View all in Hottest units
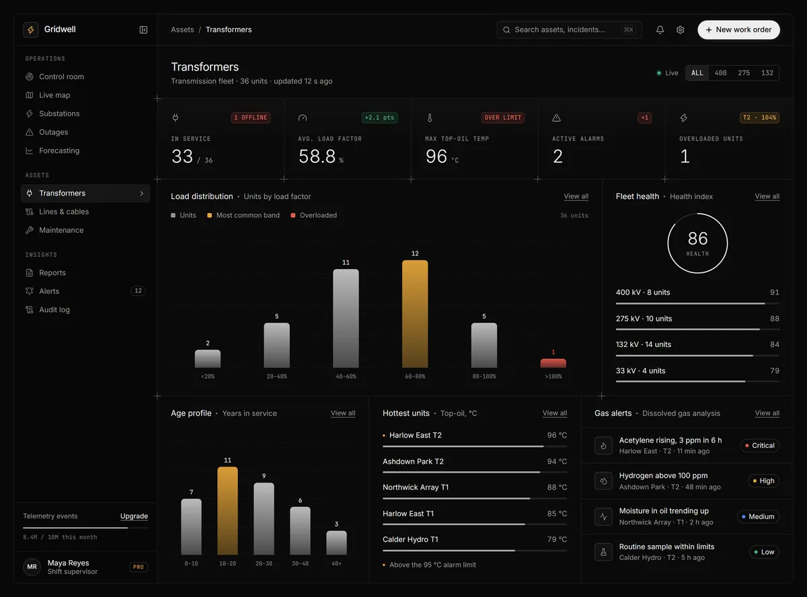The width and height of the screenshot is (807, 597). (x=555, y=413)
